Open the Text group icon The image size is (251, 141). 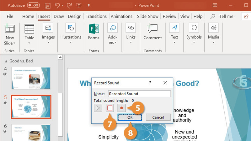click(x=174, y=28)
